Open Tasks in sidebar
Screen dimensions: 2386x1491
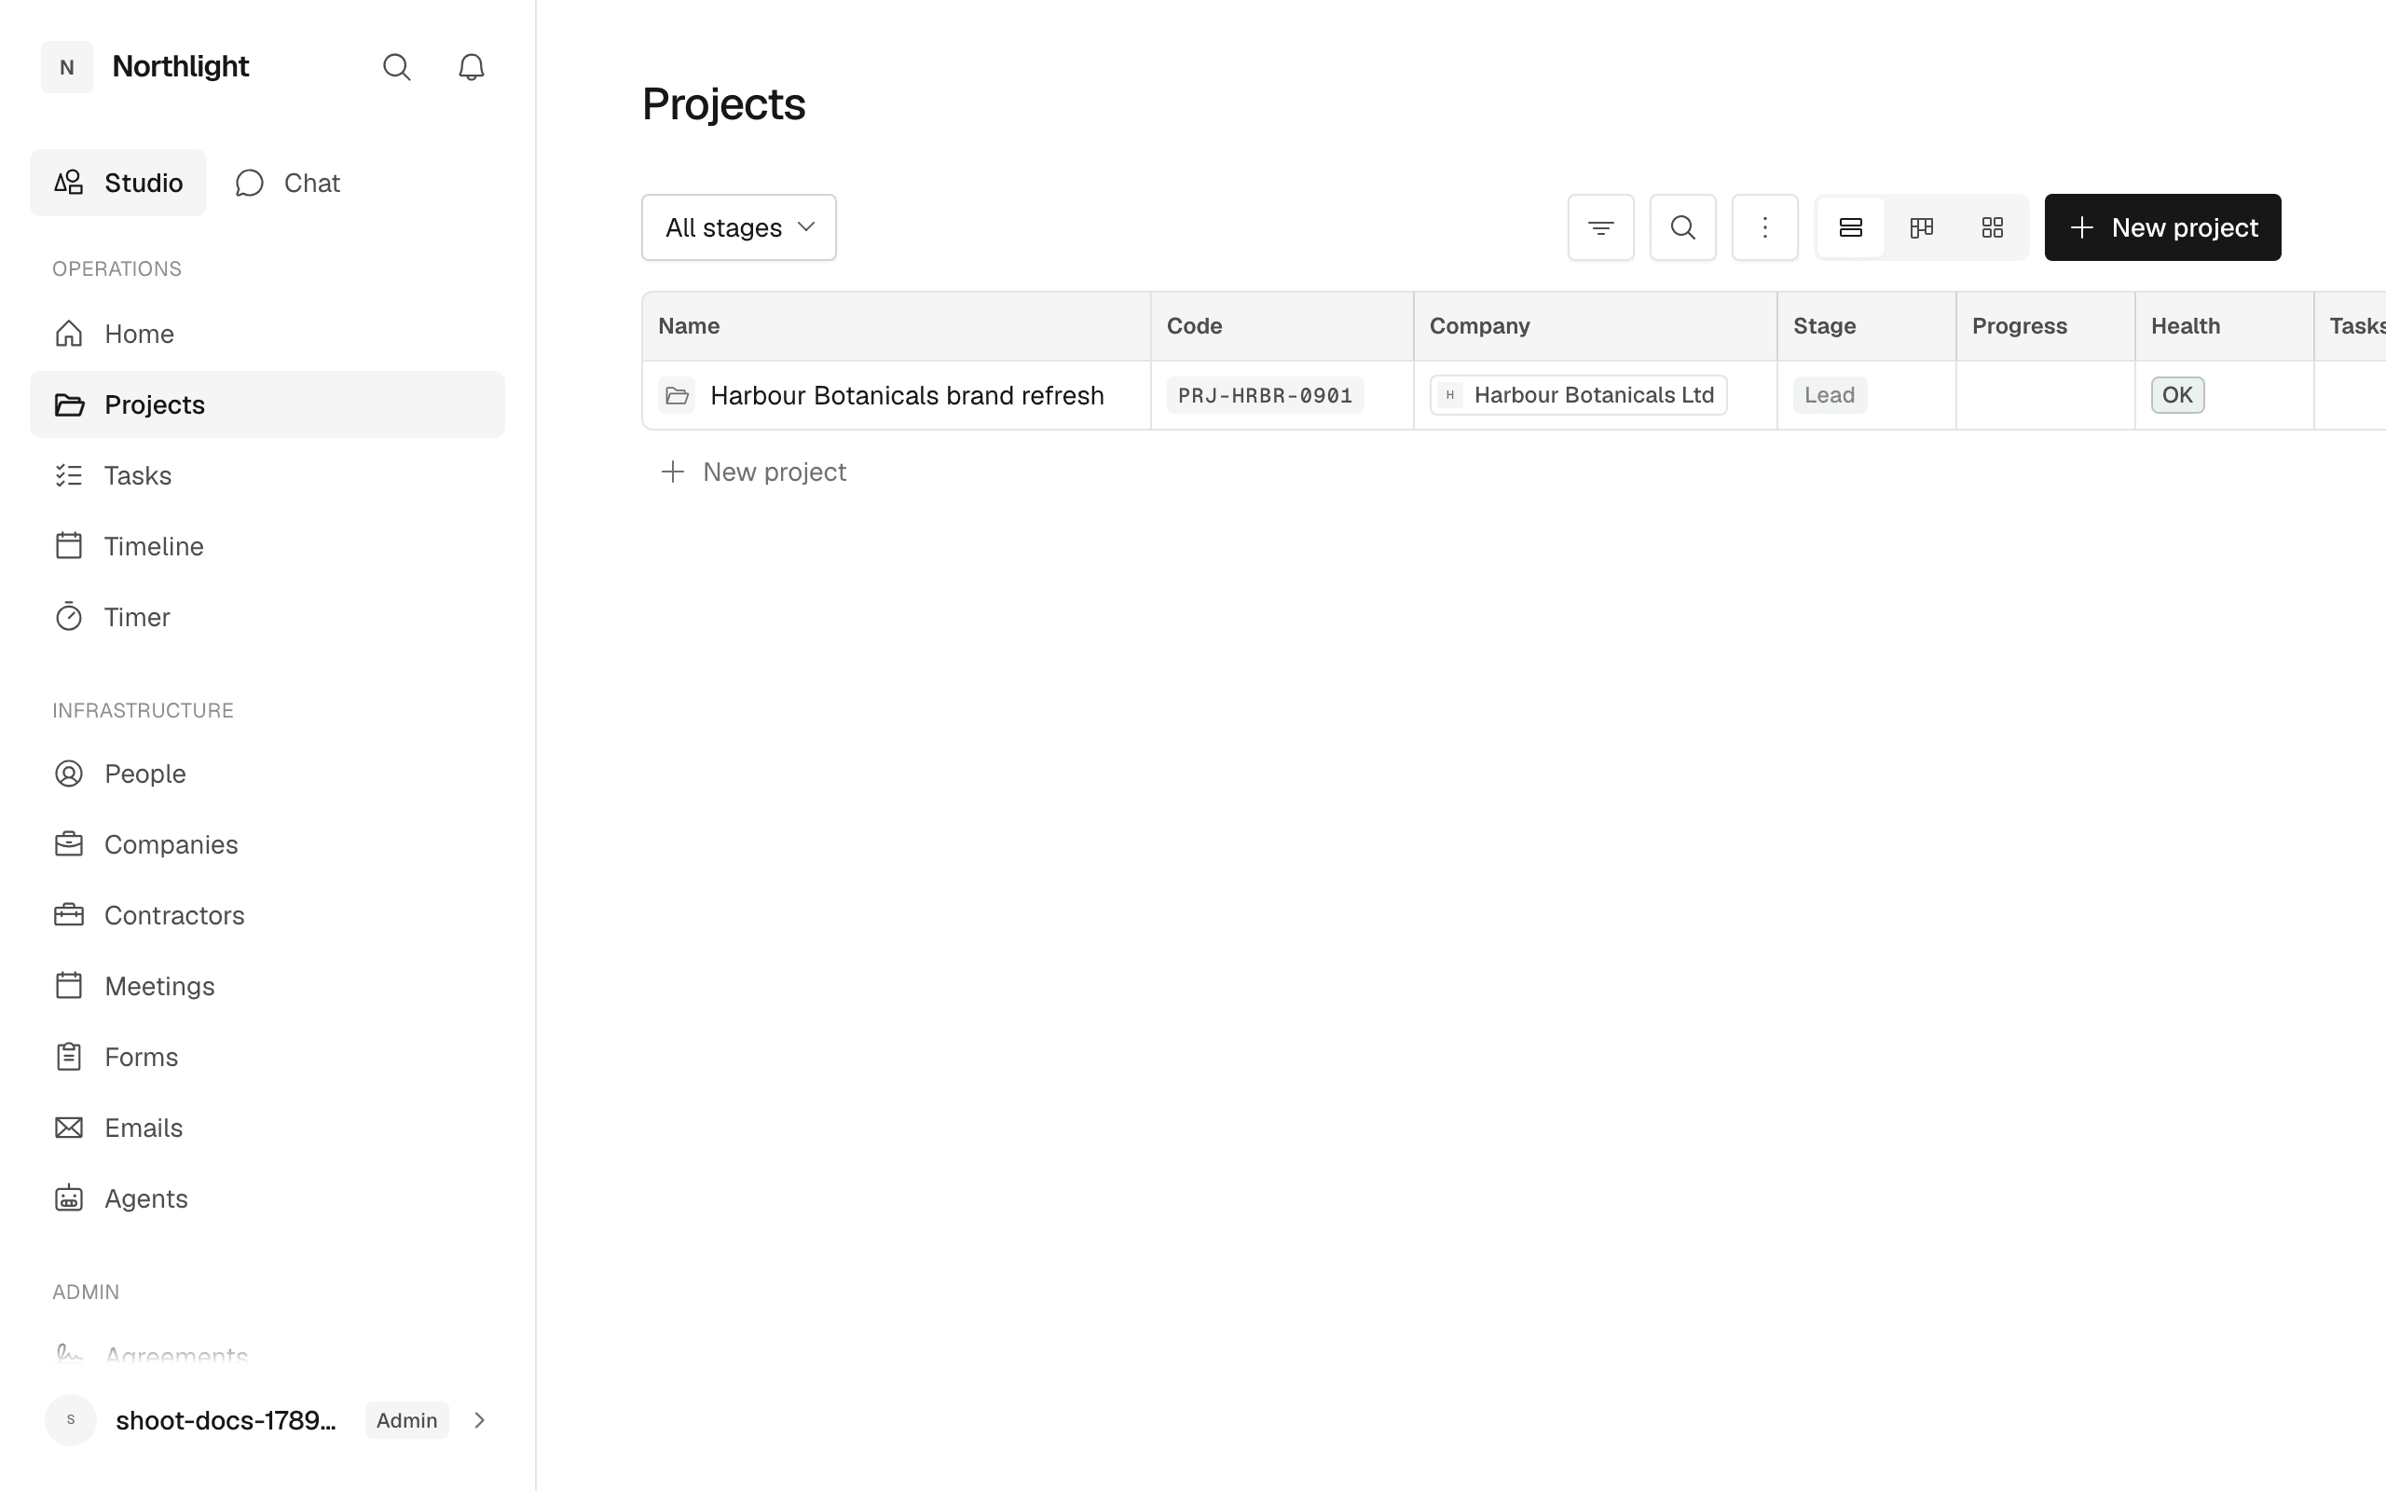267,475
